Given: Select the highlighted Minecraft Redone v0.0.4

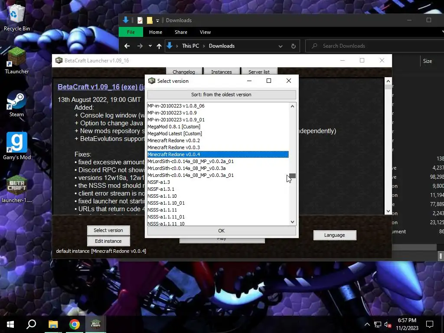Looking at the screenshot, I should click(x=218, y=154).
